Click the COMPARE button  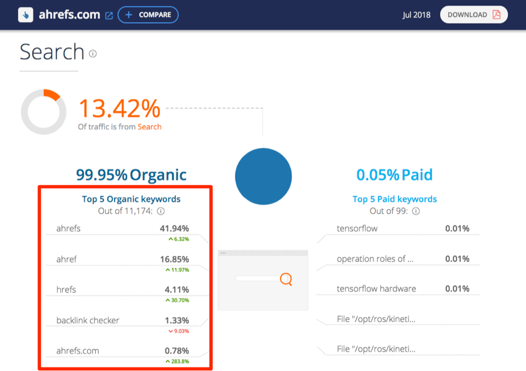148,15
